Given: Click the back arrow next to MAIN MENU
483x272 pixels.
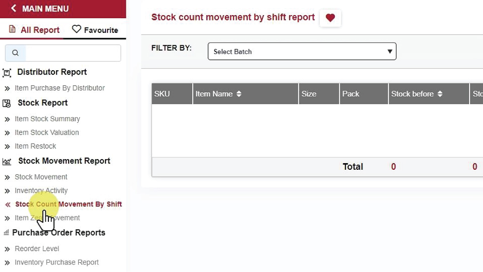Looking at the screenshot, I should [13, 8].
